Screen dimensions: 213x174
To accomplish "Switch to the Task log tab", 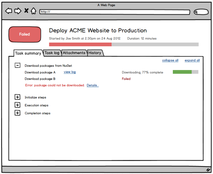I will pos(52,53).
